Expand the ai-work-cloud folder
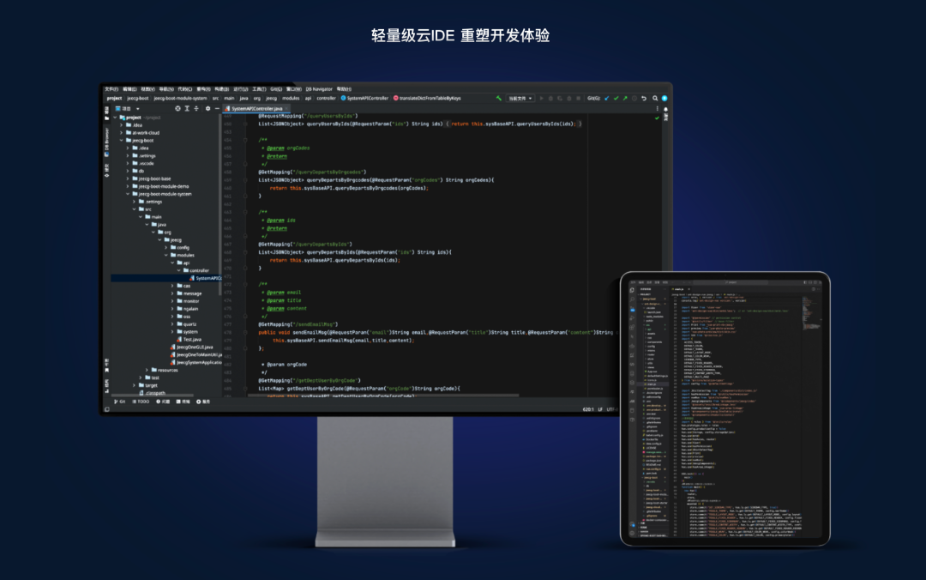Image resolution: width=926 pixels, height=580 pixels. (x=122, y=133)
